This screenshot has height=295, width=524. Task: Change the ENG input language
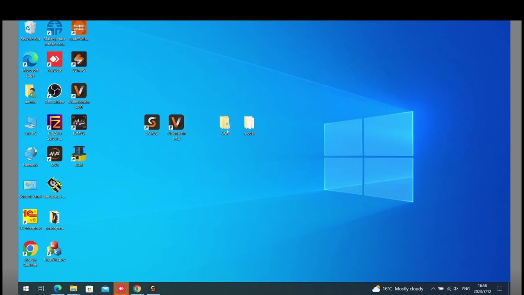tap(466, 288)
